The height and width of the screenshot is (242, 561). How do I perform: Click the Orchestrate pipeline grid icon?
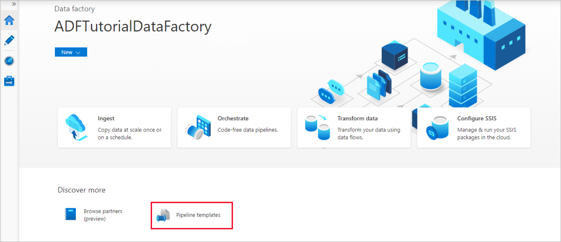click(197, 127)
